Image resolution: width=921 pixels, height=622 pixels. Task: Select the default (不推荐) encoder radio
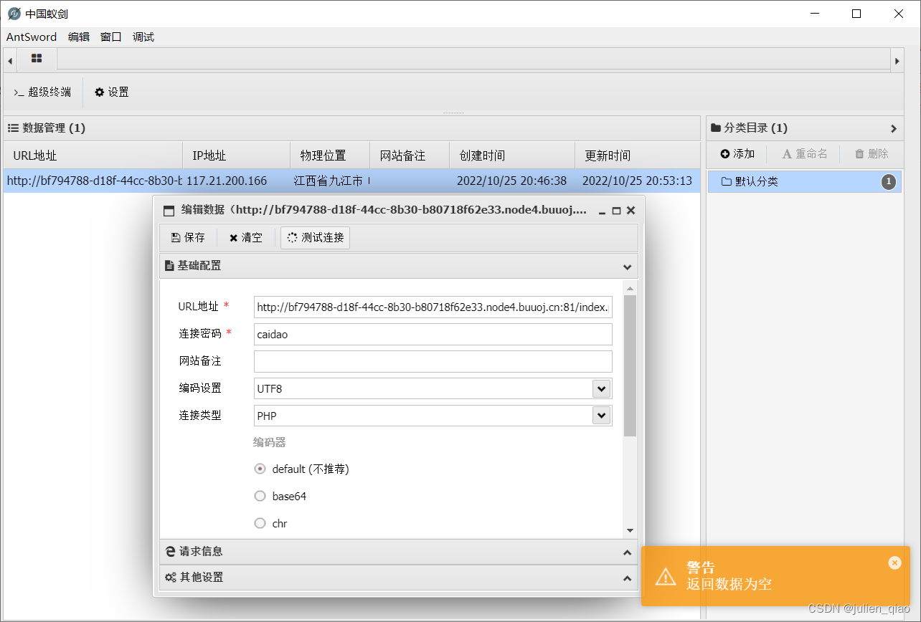tap(260, 469)
